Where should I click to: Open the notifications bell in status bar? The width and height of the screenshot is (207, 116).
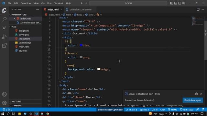(203, 110)
